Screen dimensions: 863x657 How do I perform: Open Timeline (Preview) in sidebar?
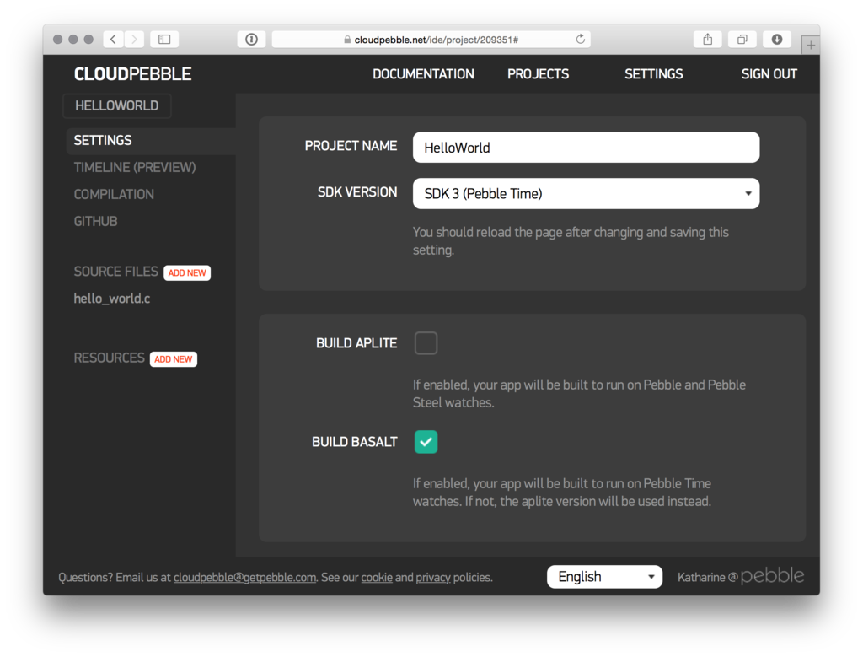coord(135,168)
